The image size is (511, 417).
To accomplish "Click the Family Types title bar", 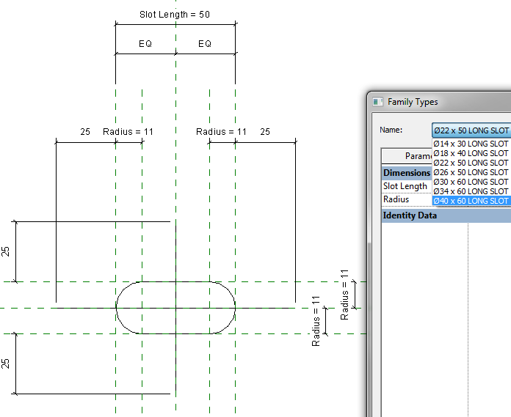I will click(x=438, y=102).
